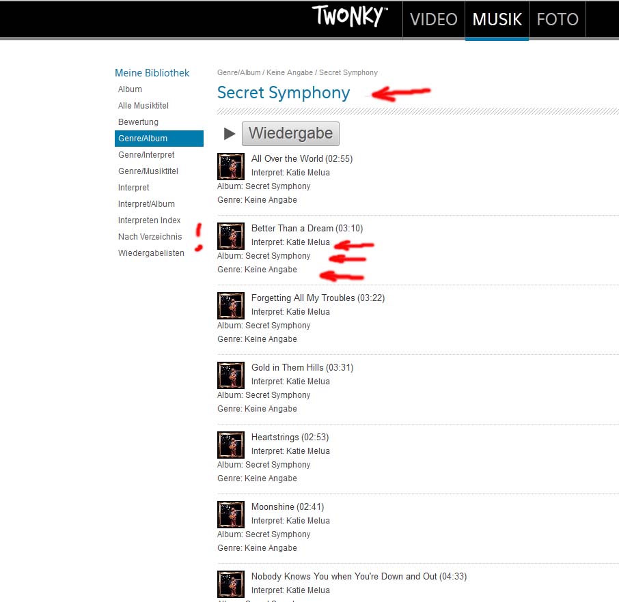This screenshot has width=619, height=602.
Task: Open the Bewertung sidebar entry
Action: pyautogui.click(x=138, y=122)
